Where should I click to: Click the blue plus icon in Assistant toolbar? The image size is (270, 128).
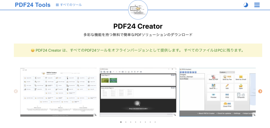181,72
